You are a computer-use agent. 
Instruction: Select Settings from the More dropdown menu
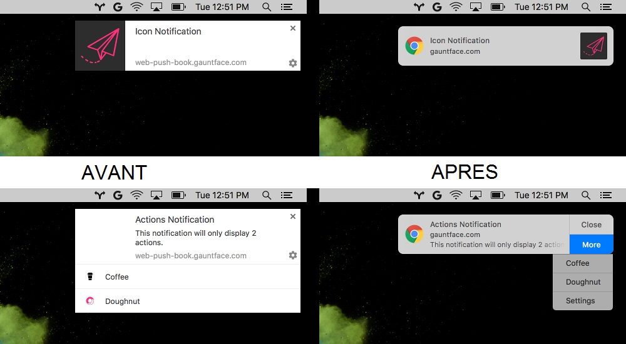[582, 301]
